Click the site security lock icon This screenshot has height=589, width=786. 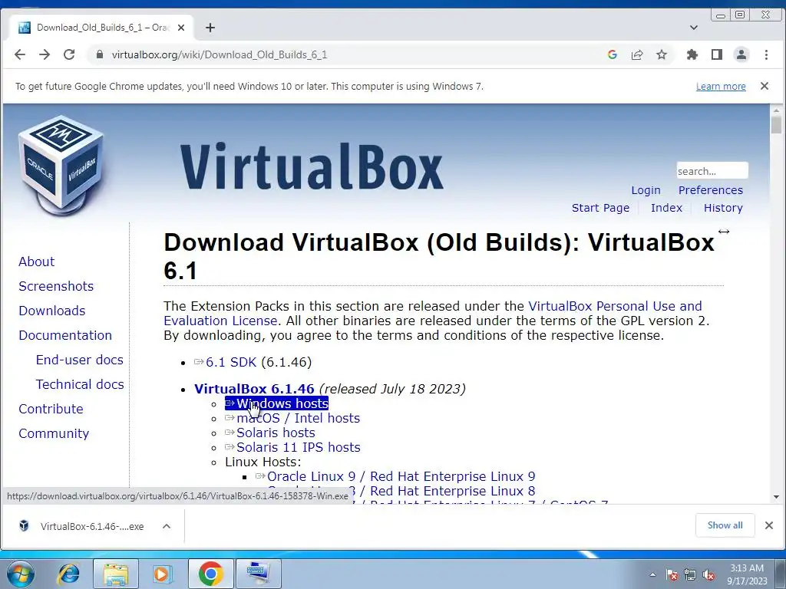coord(100,54)
